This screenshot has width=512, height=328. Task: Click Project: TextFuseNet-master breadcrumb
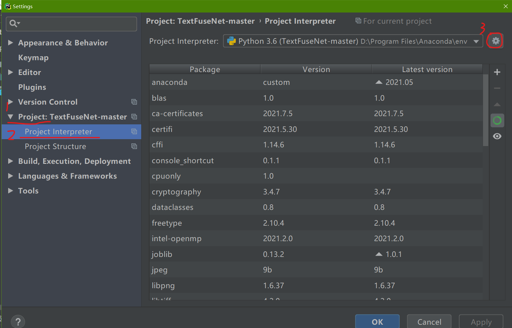coord(200,21)
